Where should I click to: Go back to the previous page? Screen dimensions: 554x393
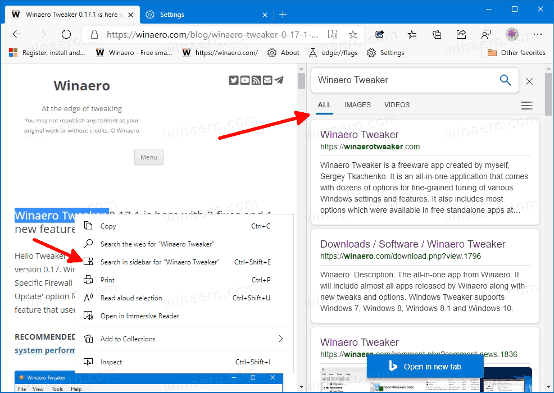point(17,34)
